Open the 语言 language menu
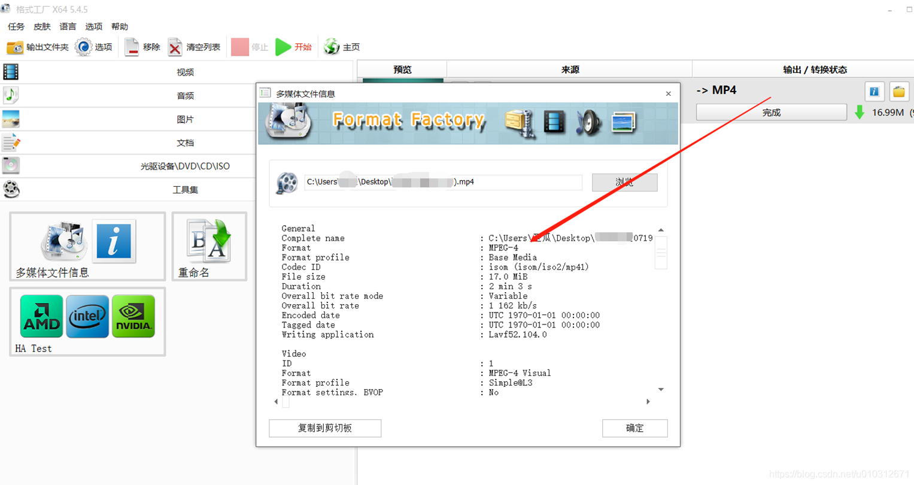 point(68,26)
